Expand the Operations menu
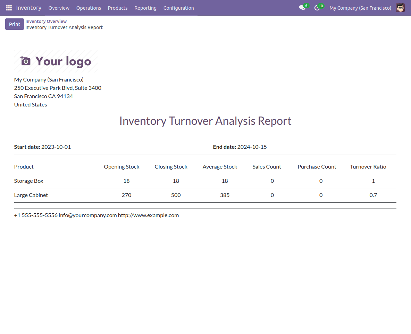411x334 pixels. [89, 8]
